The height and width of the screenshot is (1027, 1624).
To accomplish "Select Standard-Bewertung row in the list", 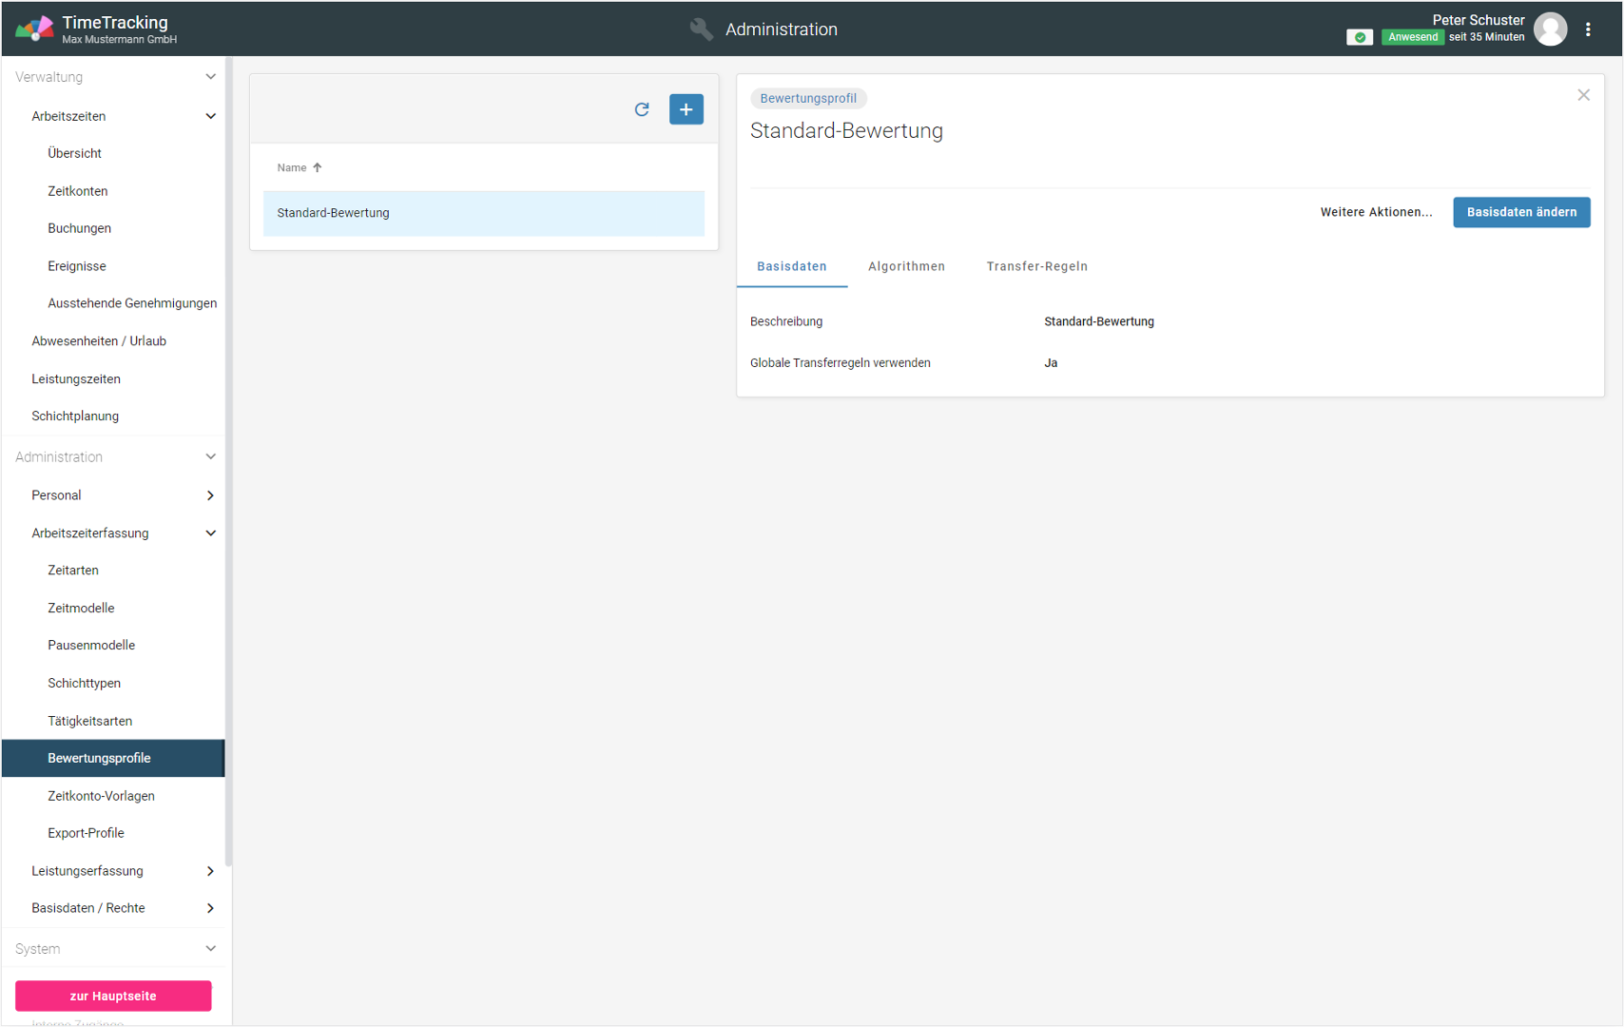I will [483, 213].
